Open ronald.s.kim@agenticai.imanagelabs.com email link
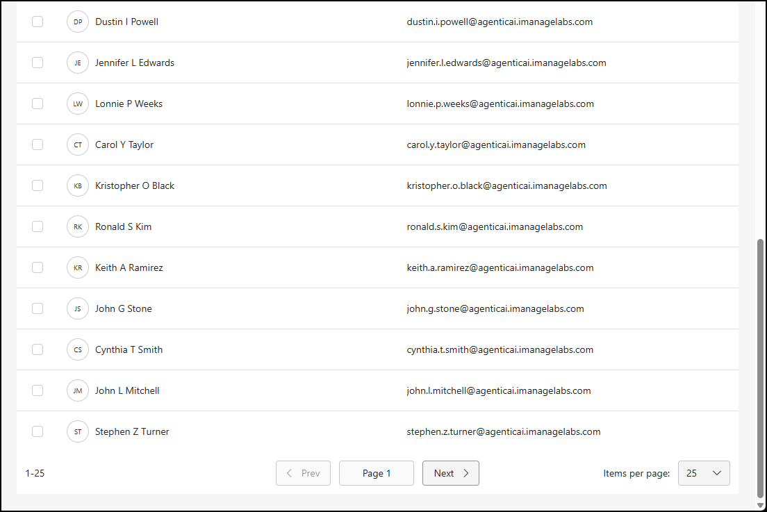 (495, 226)
